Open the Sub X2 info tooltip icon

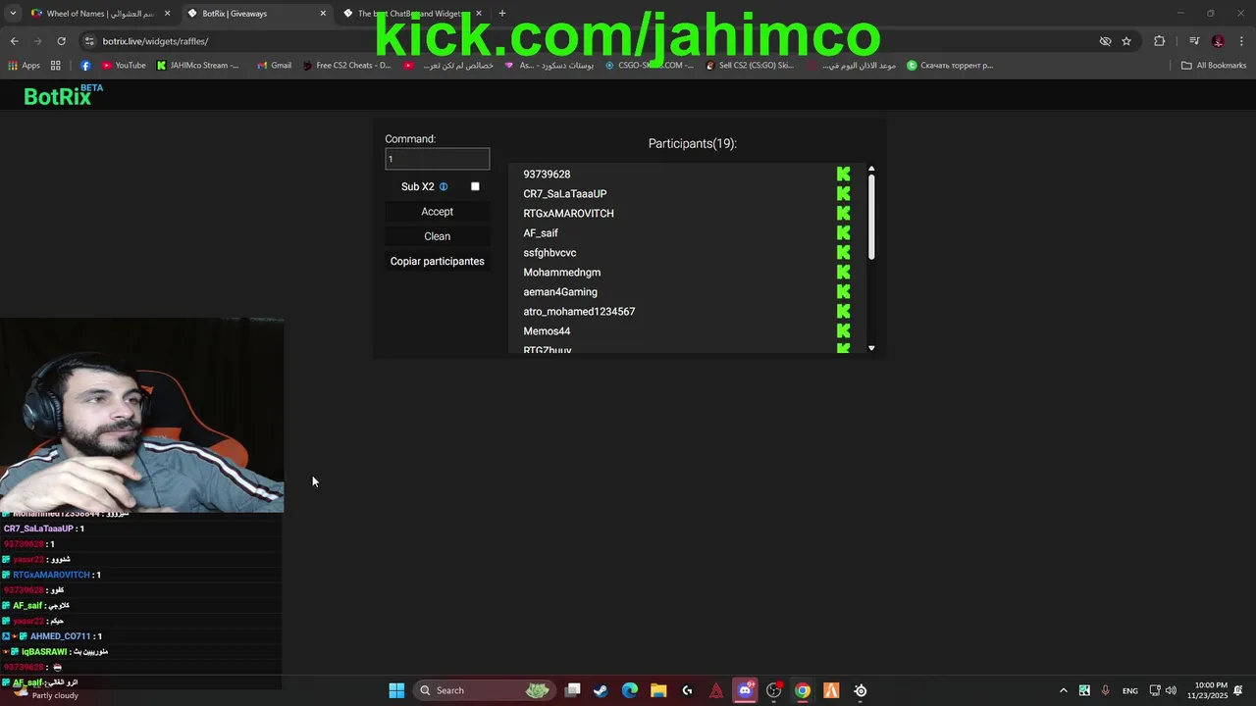click(x=444, y=186)
